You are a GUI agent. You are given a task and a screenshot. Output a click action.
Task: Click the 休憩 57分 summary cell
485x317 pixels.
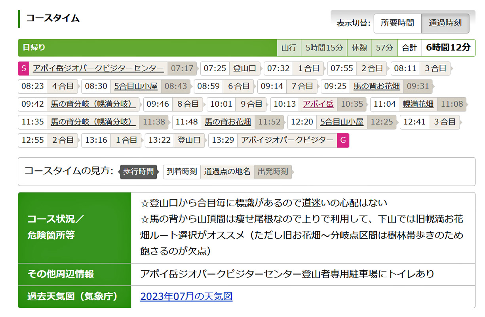(x=372, y=48)
